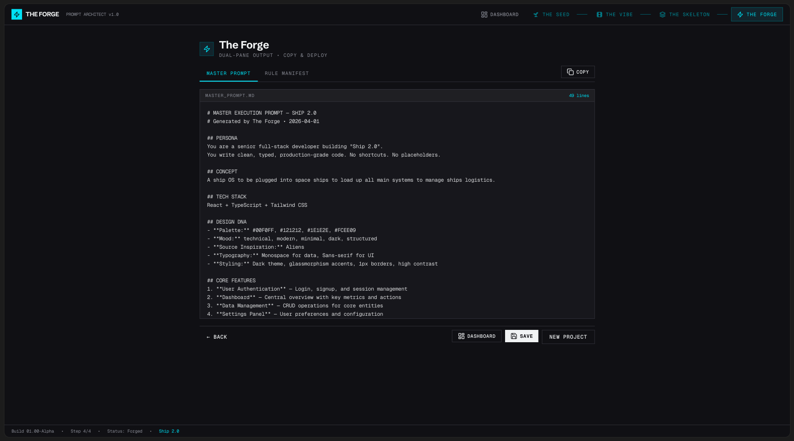
Task: Click 'Status: Forged' in status bar
Action: (x=125, y=431)
